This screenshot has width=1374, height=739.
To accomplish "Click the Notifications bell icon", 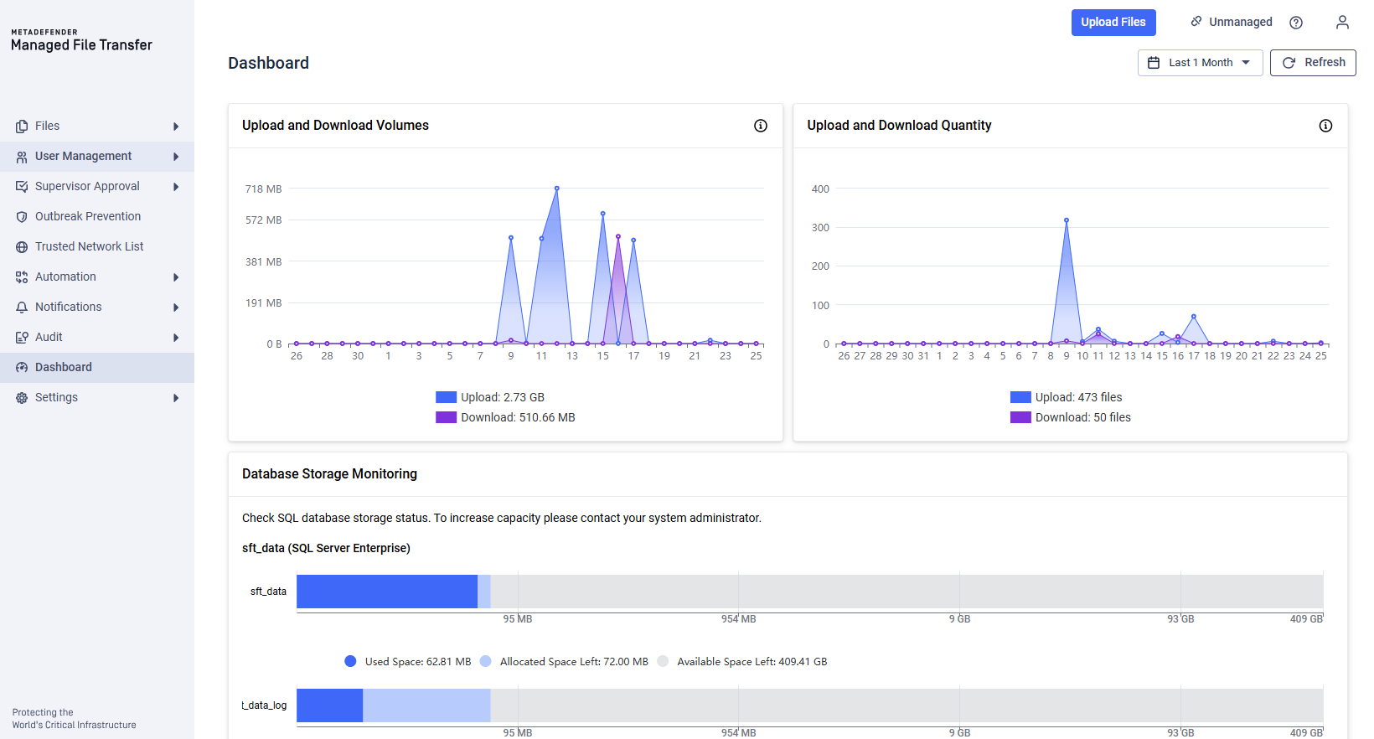I will [x=22, y=307].
